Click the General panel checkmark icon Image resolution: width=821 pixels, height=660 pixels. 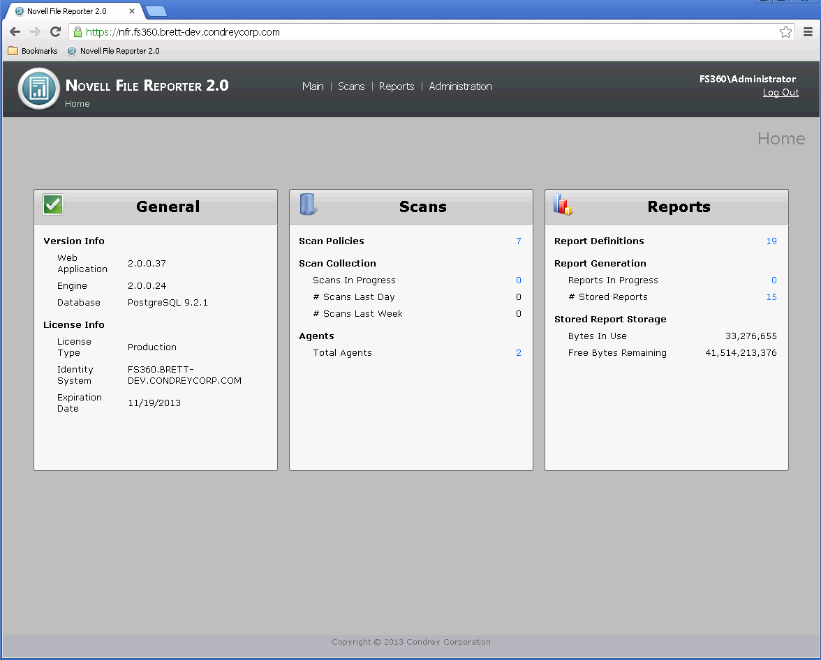(x=53, y=204)
